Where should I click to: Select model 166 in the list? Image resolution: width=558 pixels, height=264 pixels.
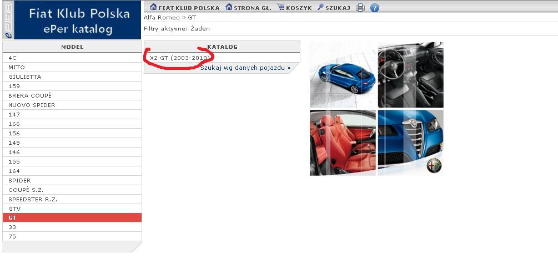point(72,124)
